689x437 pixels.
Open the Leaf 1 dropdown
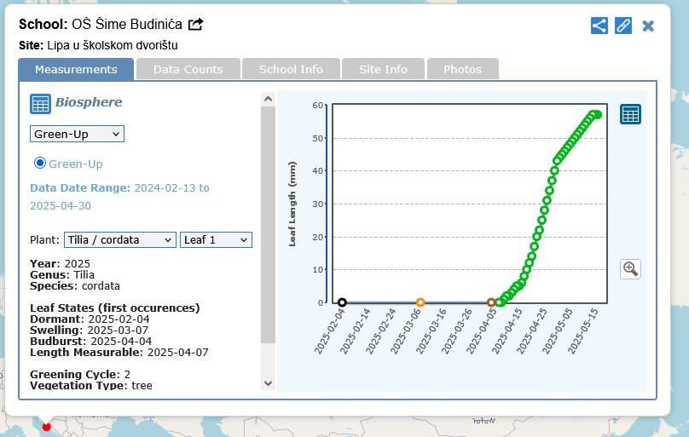click(216, 240)
